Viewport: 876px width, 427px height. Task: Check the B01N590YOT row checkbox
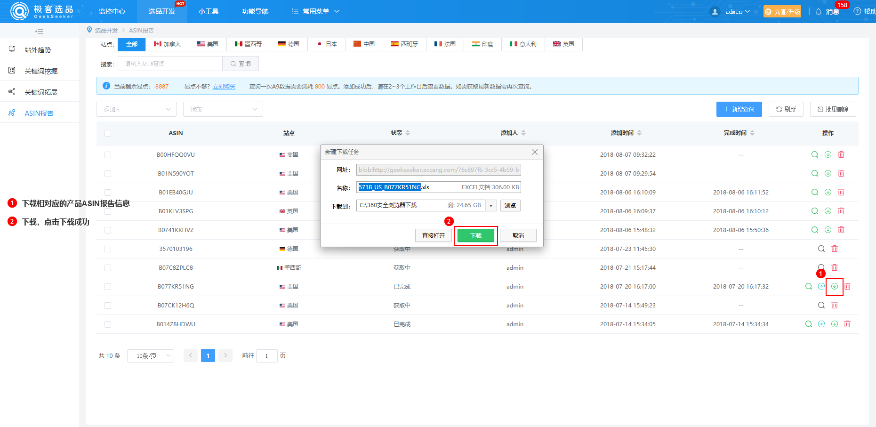click(108, 174)
